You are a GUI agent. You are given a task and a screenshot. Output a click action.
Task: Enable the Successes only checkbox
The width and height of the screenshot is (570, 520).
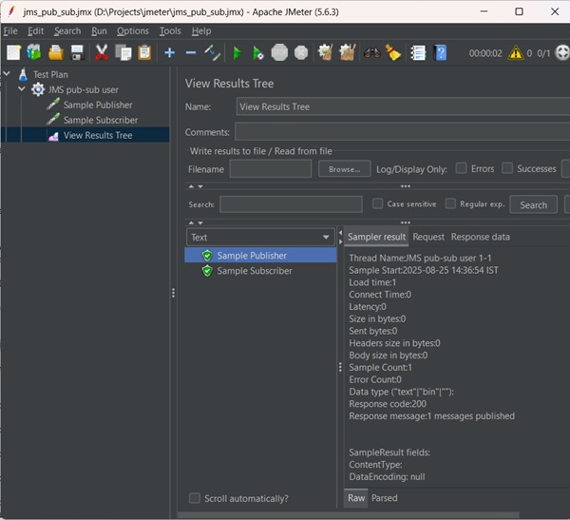point(507,168)
